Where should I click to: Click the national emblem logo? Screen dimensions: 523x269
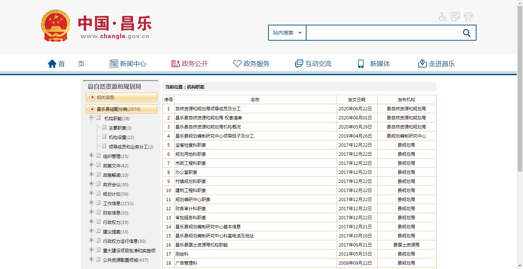(55, 26)
